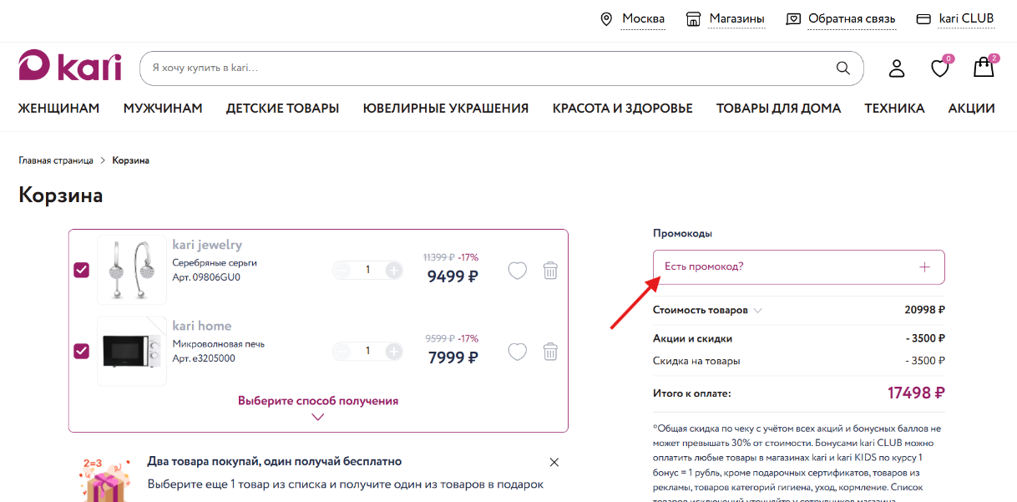Uncheck the silver earrings checkbox
The image size is (1017, 502).
tap(81, 270)
